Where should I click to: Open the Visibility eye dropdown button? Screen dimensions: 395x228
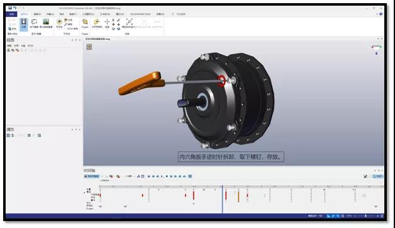(59, 24)
